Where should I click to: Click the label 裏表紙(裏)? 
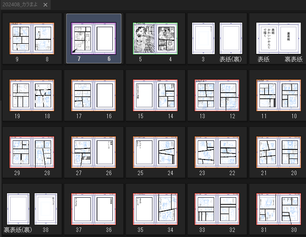(x=18, y=230)
